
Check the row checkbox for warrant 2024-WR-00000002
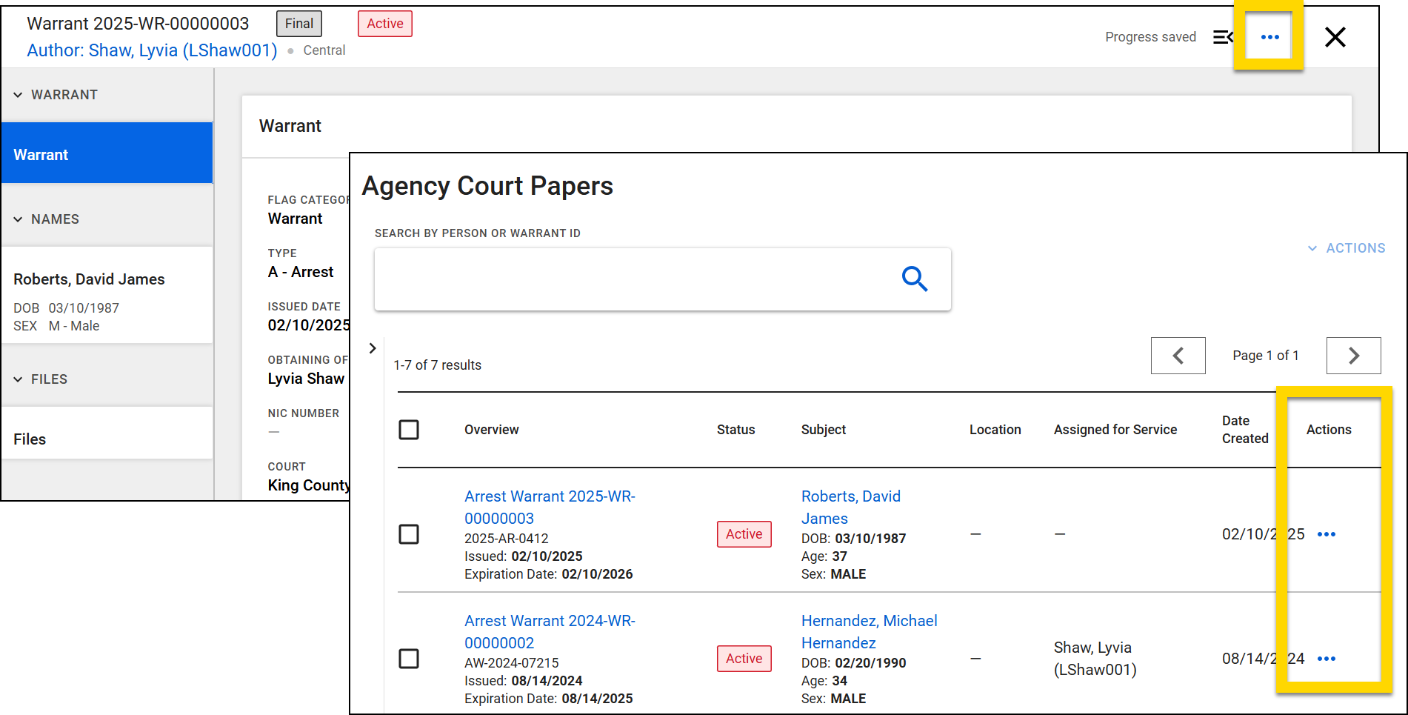tap(409, 659)
